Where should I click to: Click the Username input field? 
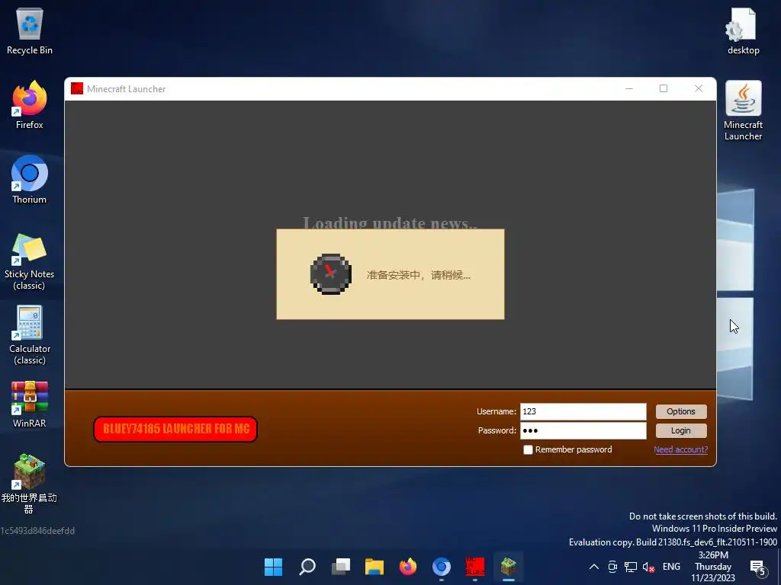[583, 411]
